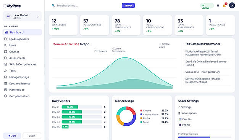
Task: Open the July 02, 2026 date picker
Action: pyautogui.click(x=165, y=45)
